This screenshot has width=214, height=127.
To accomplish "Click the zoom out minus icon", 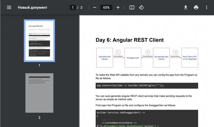I will click(x=95, y=7).
